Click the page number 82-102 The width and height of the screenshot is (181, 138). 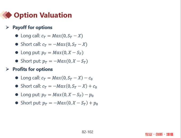88,132
